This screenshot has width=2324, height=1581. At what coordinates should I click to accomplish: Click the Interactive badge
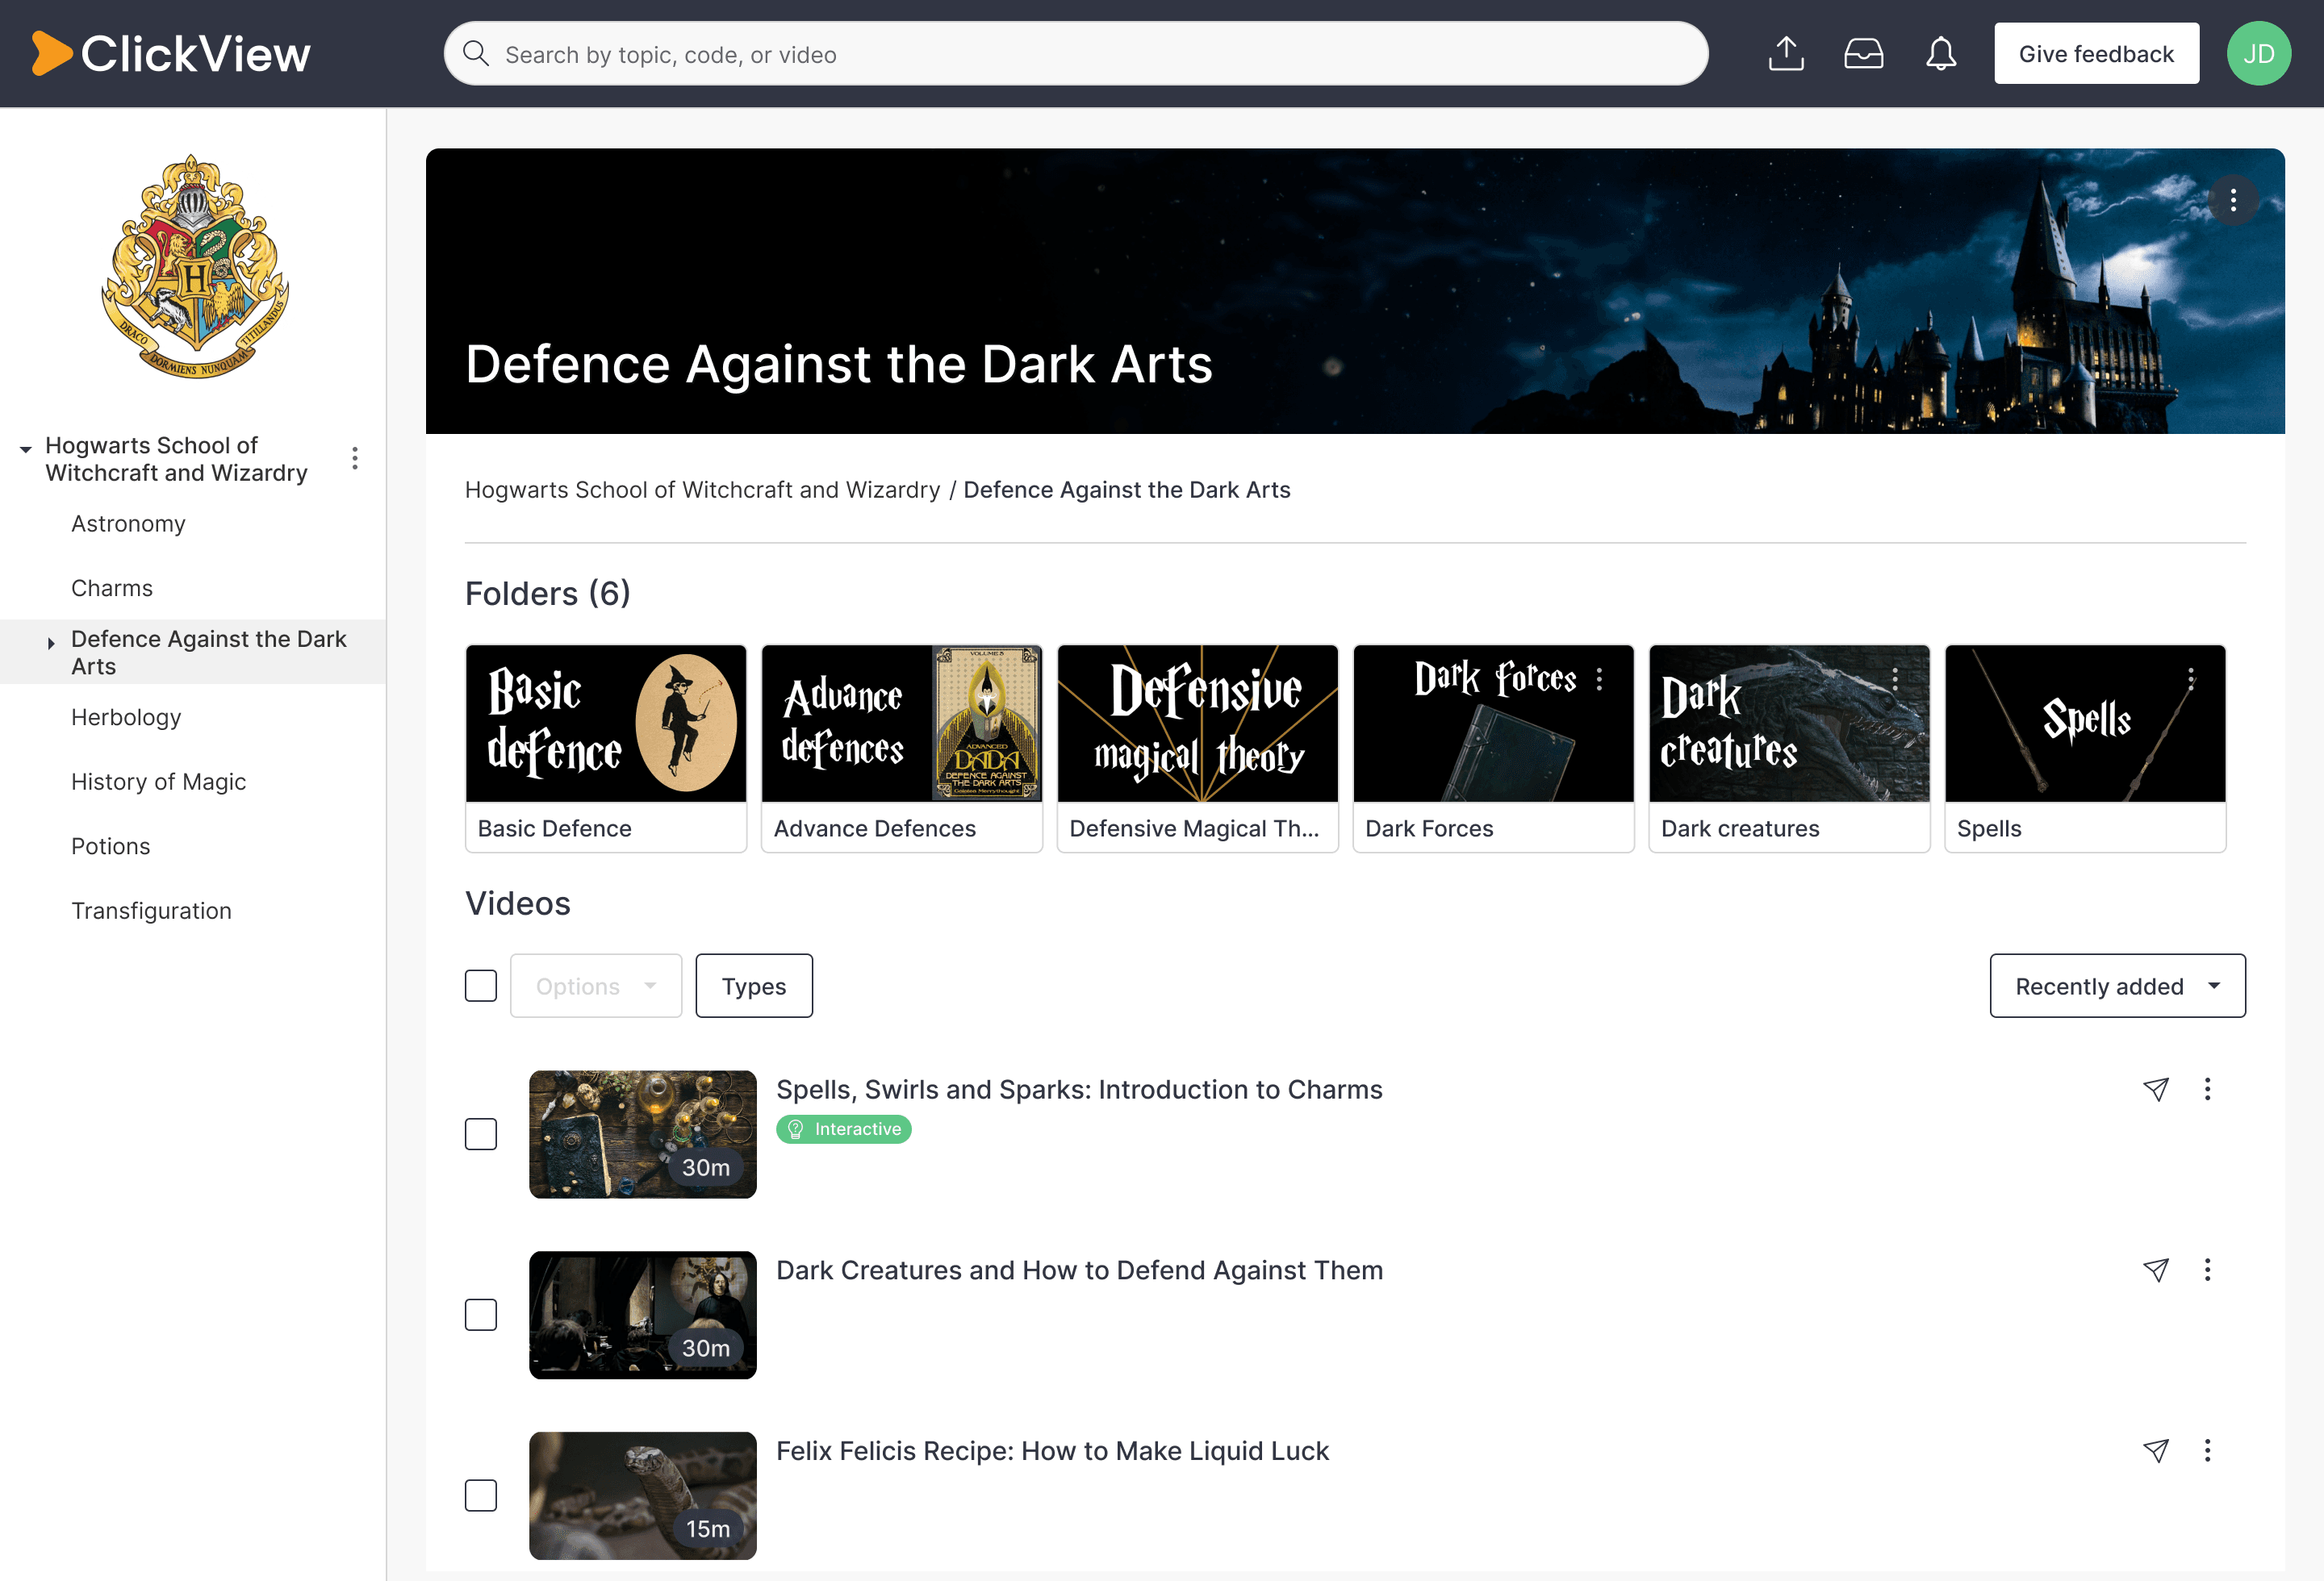pyautogui.click(x=844, y=1129)
